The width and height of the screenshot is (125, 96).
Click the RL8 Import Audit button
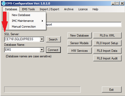pos(107,58)
